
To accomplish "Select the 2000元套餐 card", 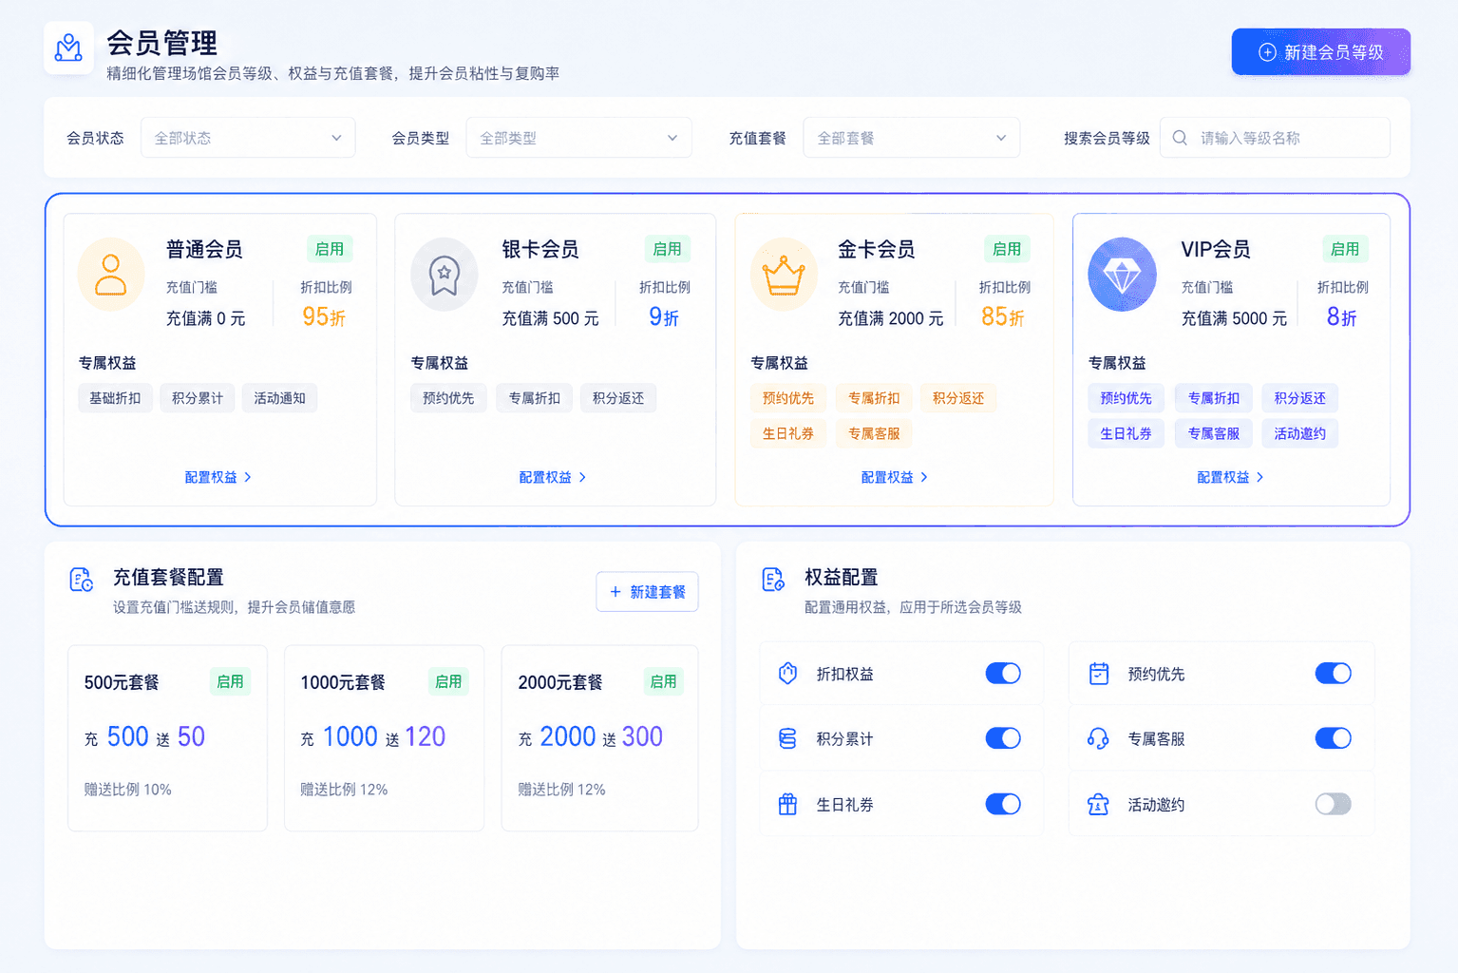I will (x=599, y=738).
